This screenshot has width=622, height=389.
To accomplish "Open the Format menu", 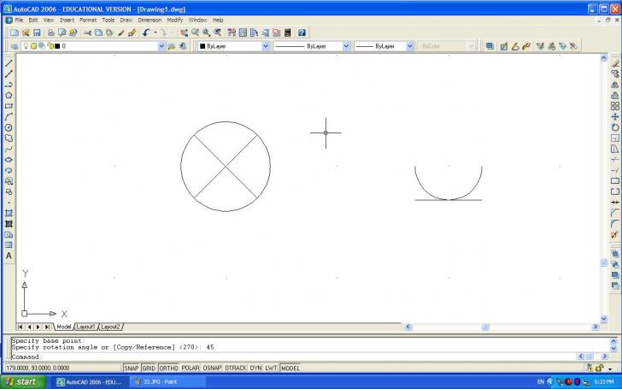I will [88, 20].
